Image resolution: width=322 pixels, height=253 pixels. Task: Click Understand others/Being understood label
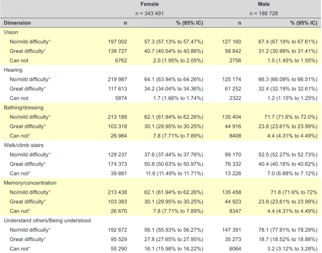pos(47,221)
